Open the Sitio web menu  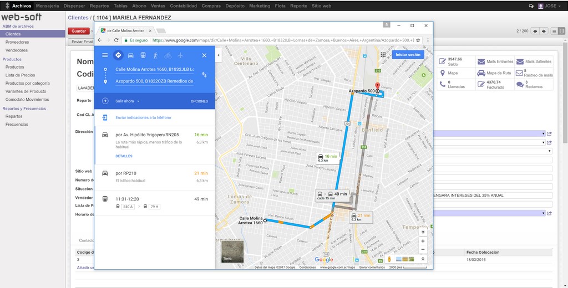[321, 6]
